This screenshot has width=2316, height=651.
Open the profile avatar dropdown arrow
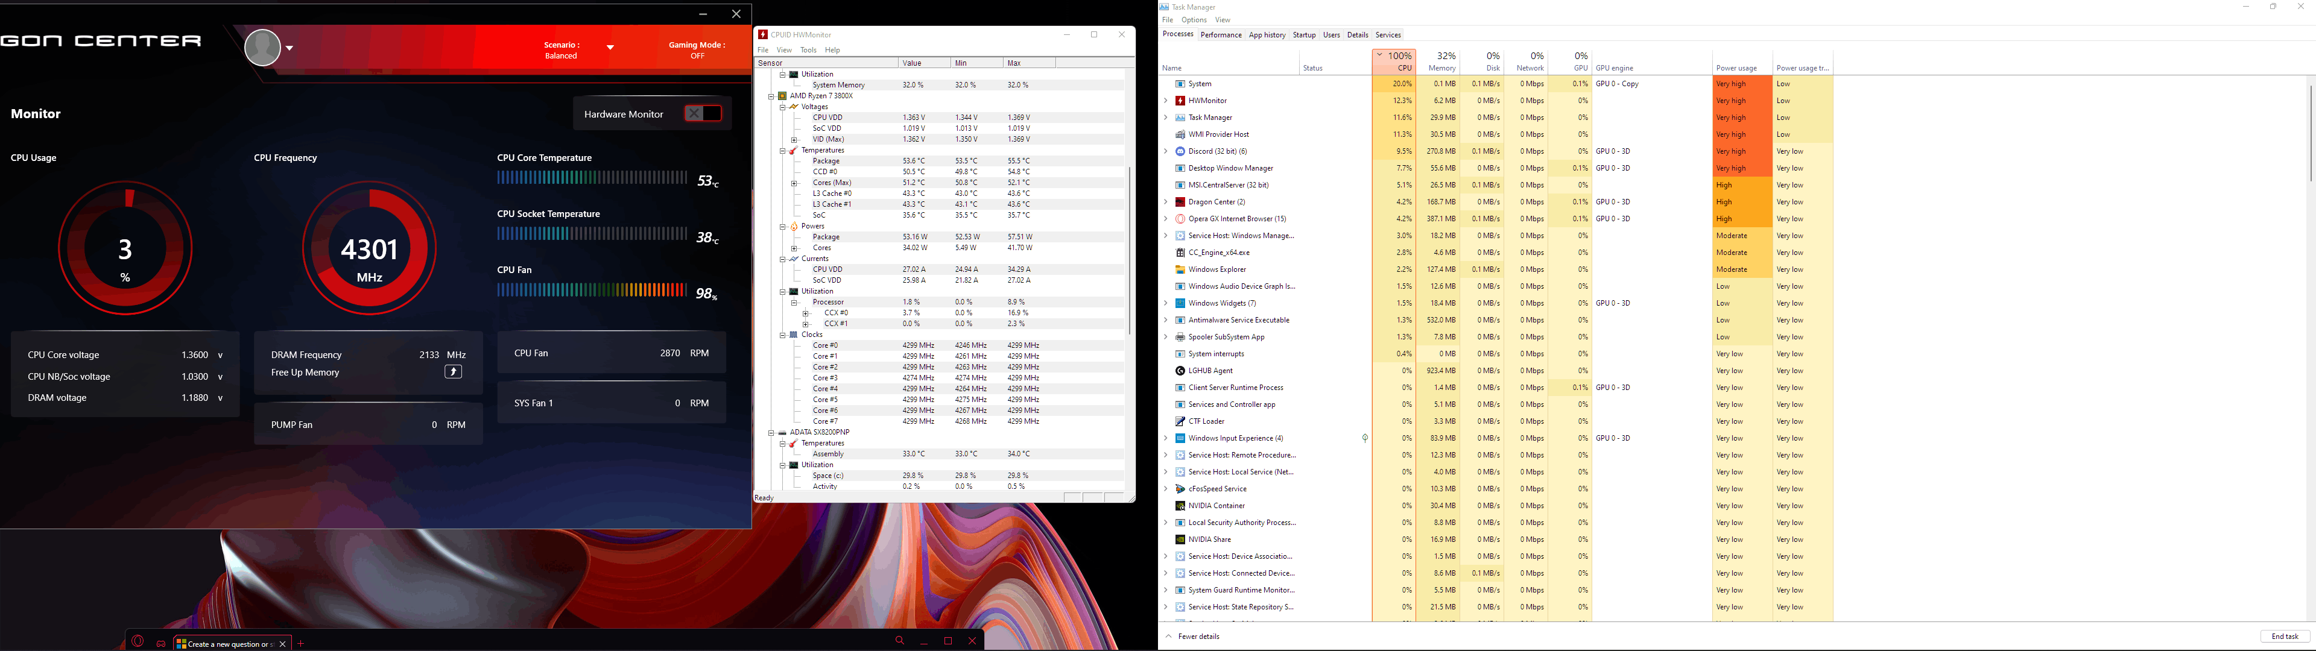pyautogui.click(x=289, y=49)
